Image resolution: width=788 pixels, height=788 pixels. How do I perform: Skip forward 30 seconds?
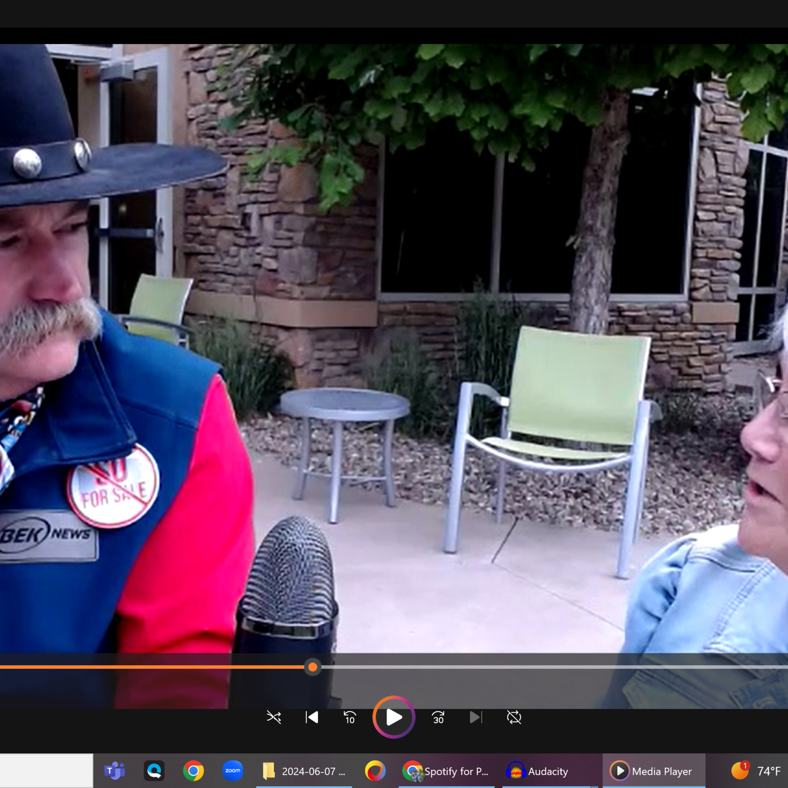click(x=438, y=717)
